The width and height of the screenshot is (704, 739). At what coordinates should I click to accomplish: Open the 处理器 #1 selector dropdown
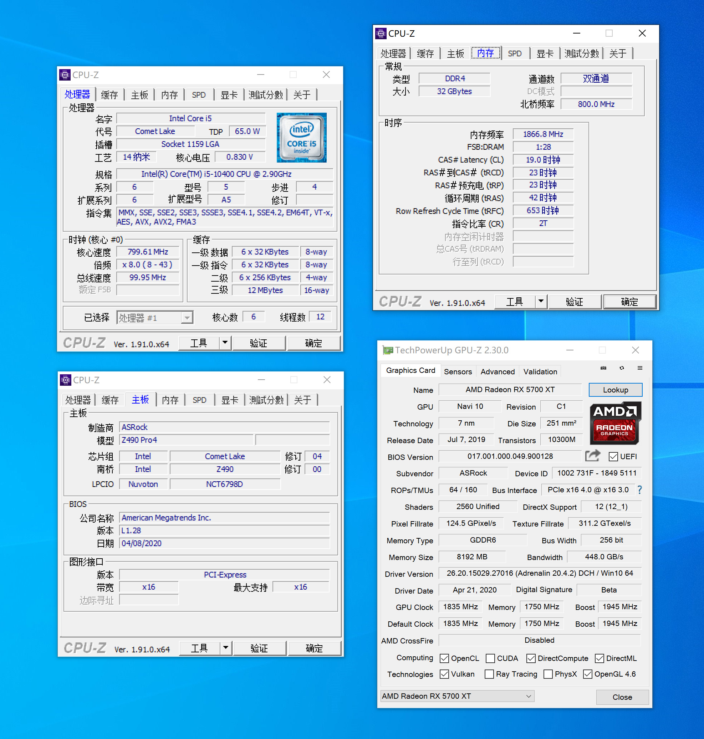187,317
